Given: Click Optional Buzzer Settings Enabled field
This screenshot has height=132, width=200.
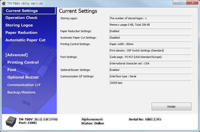Looking at the screenshot, I should [150, 70].
